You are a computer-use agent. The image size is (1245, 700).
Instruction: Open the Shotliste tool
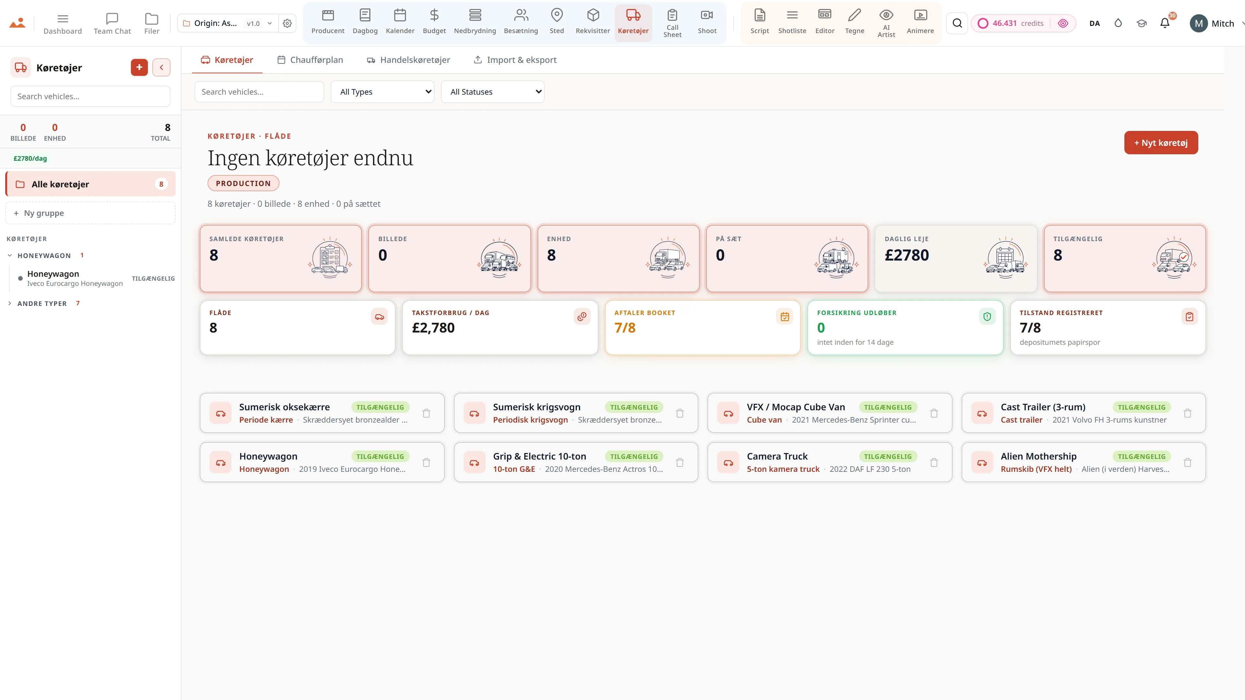pos(792,22)
